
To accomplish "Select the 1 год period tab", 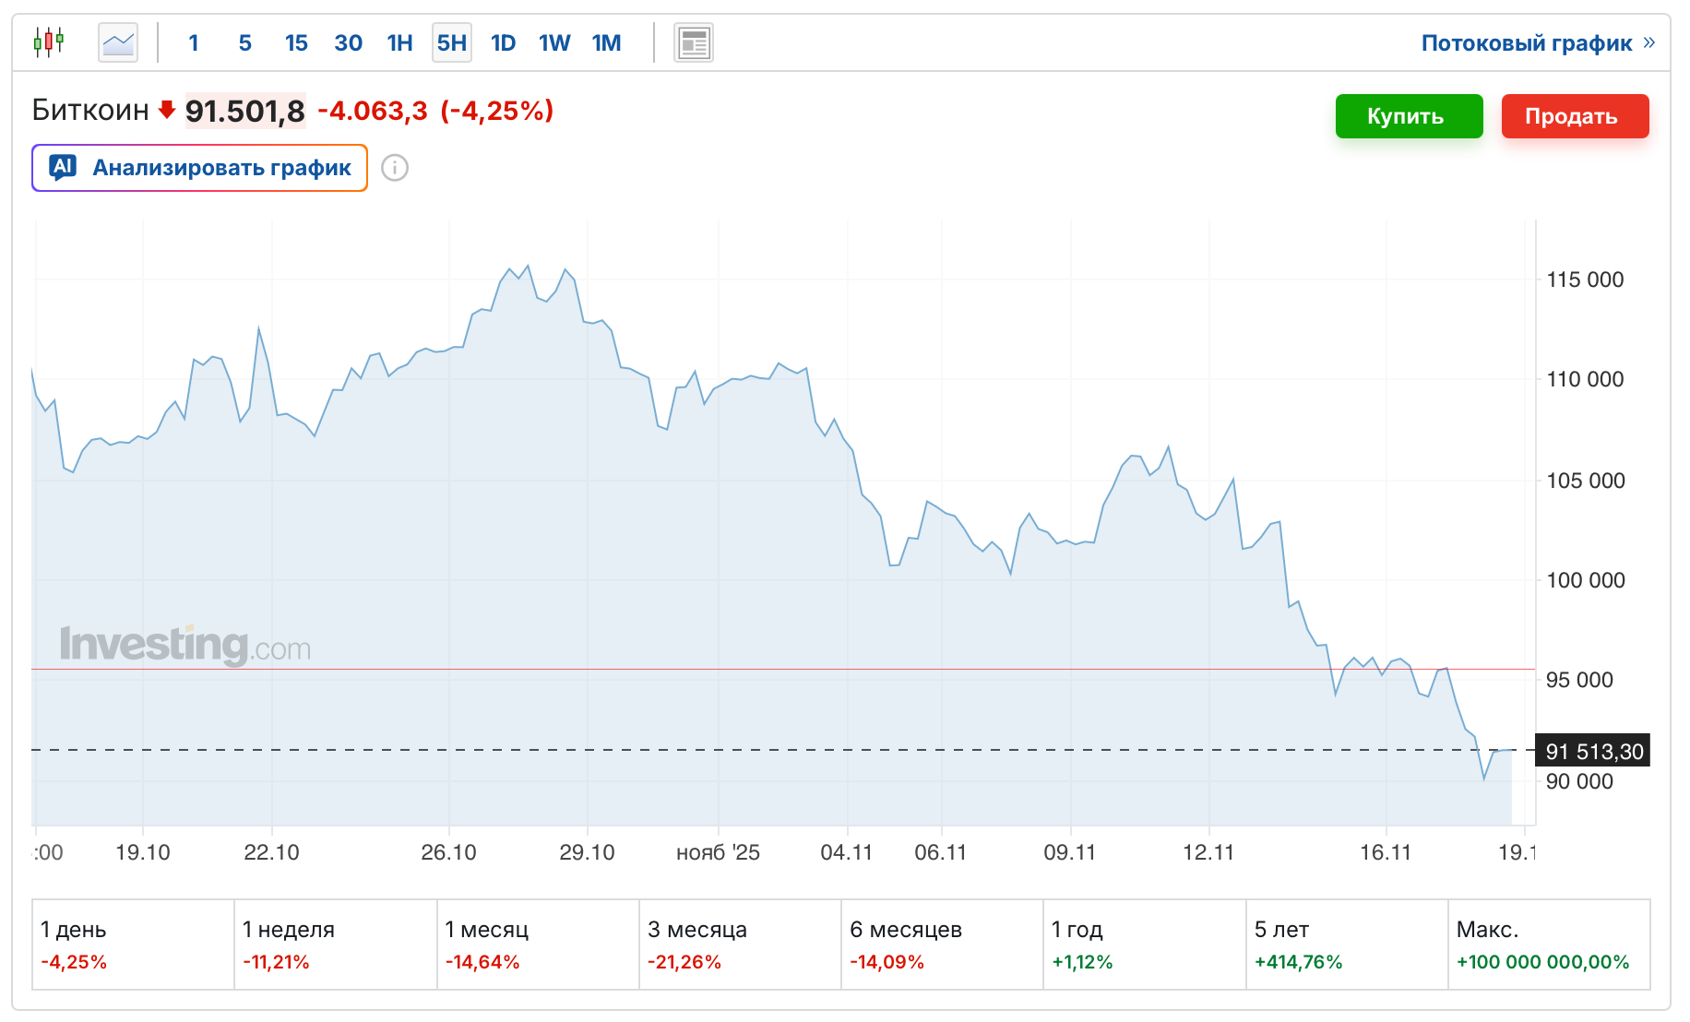I will tap(1143, 945).
